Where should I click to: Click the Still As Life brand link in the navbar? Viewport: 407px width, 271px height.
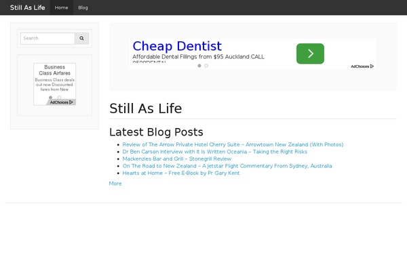[x=28, y=7]
